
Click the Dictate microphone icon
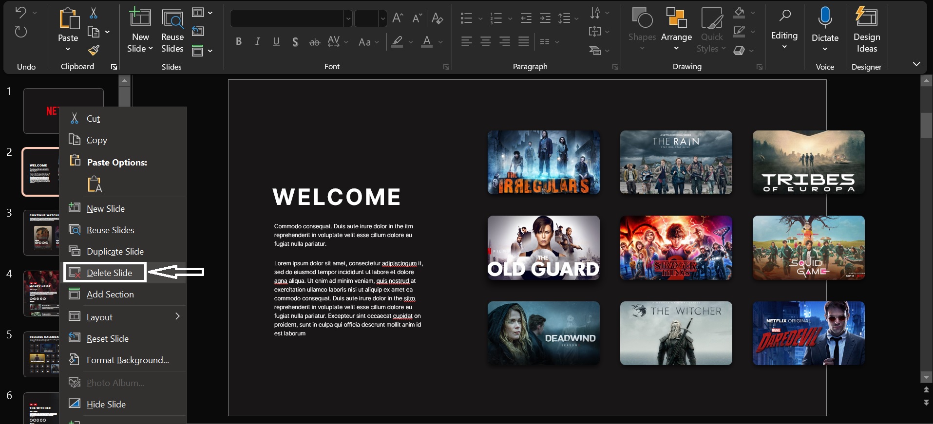[x=825, y=18]
